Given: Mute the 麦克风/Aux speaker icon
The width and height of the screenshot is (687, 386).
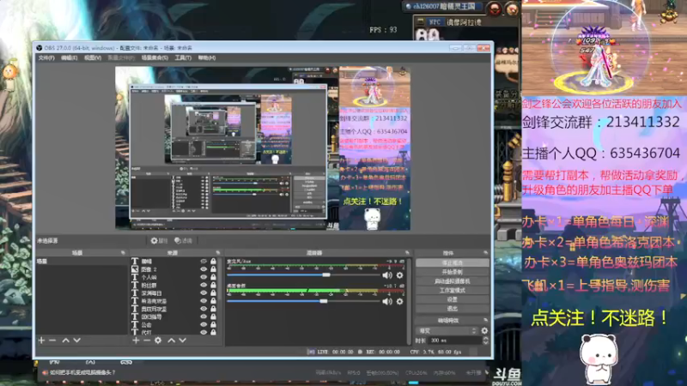Looking at the screenshot, I should pos(387,275).
